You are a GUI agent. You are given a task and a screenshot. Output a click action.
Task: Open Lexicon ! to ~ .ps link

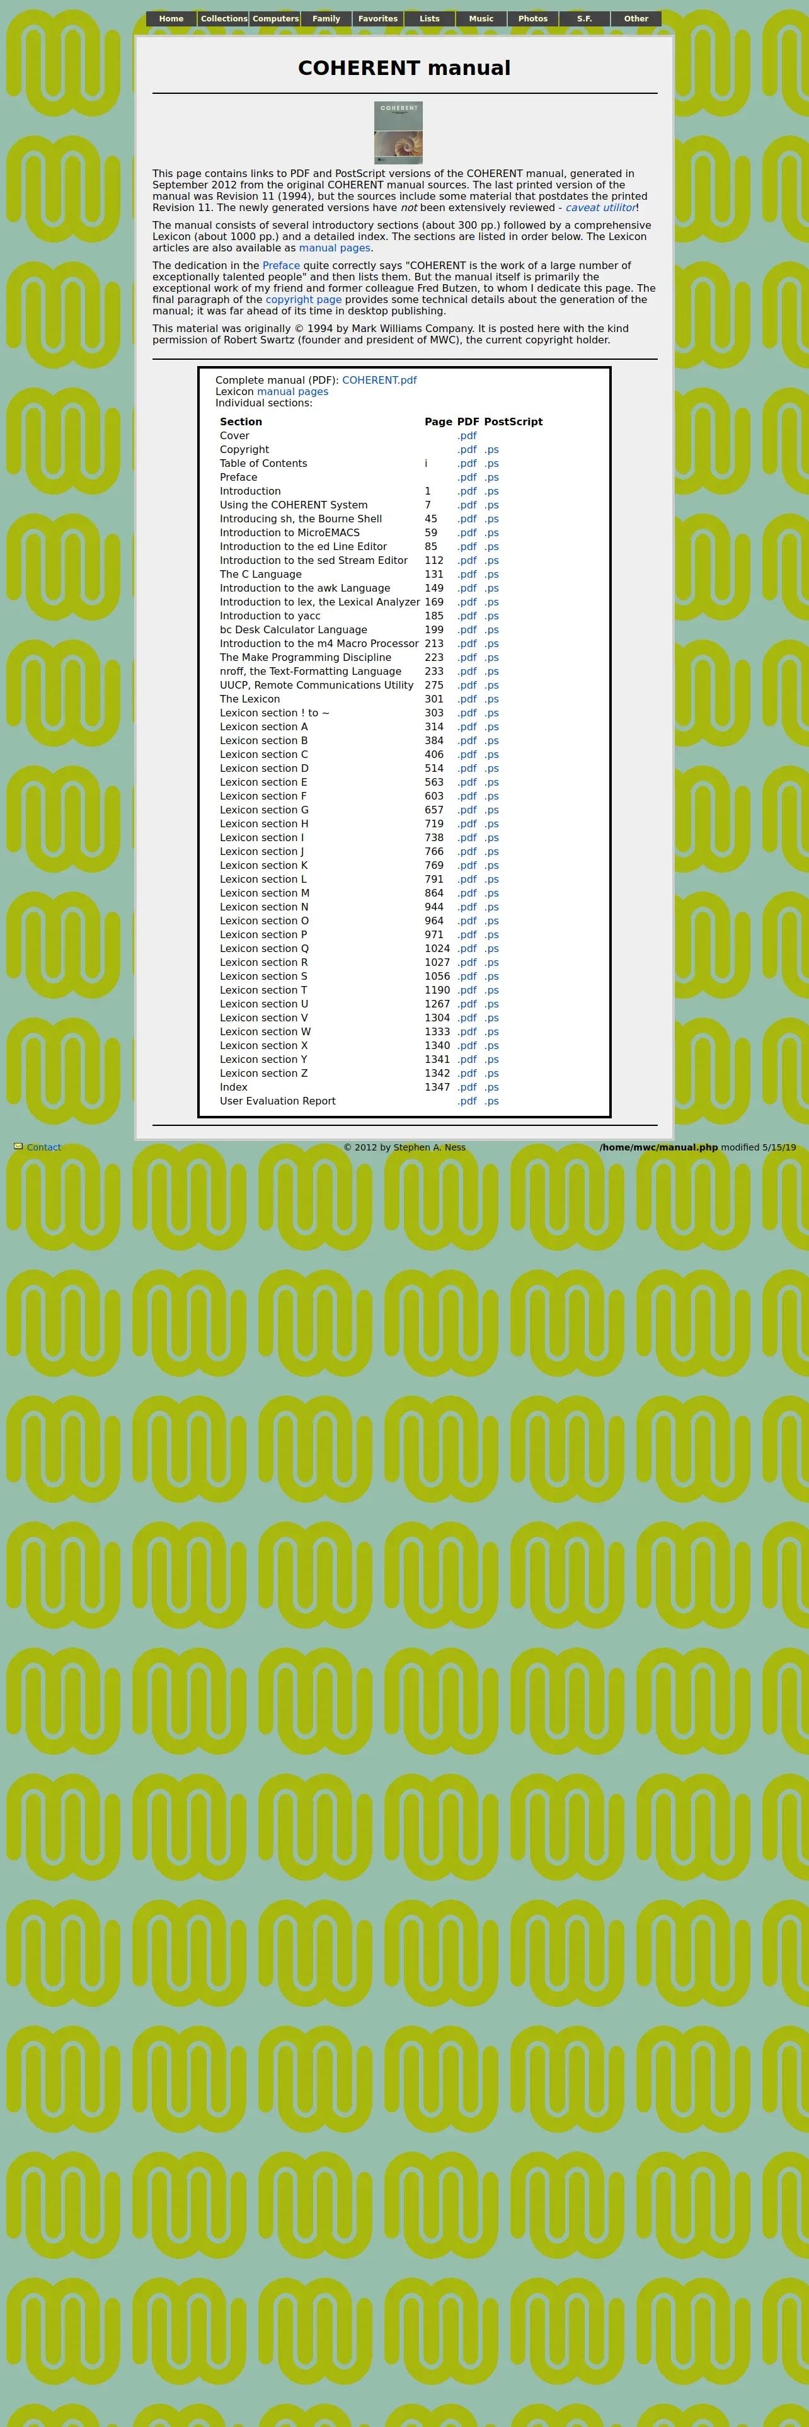(x=491, y=713)
